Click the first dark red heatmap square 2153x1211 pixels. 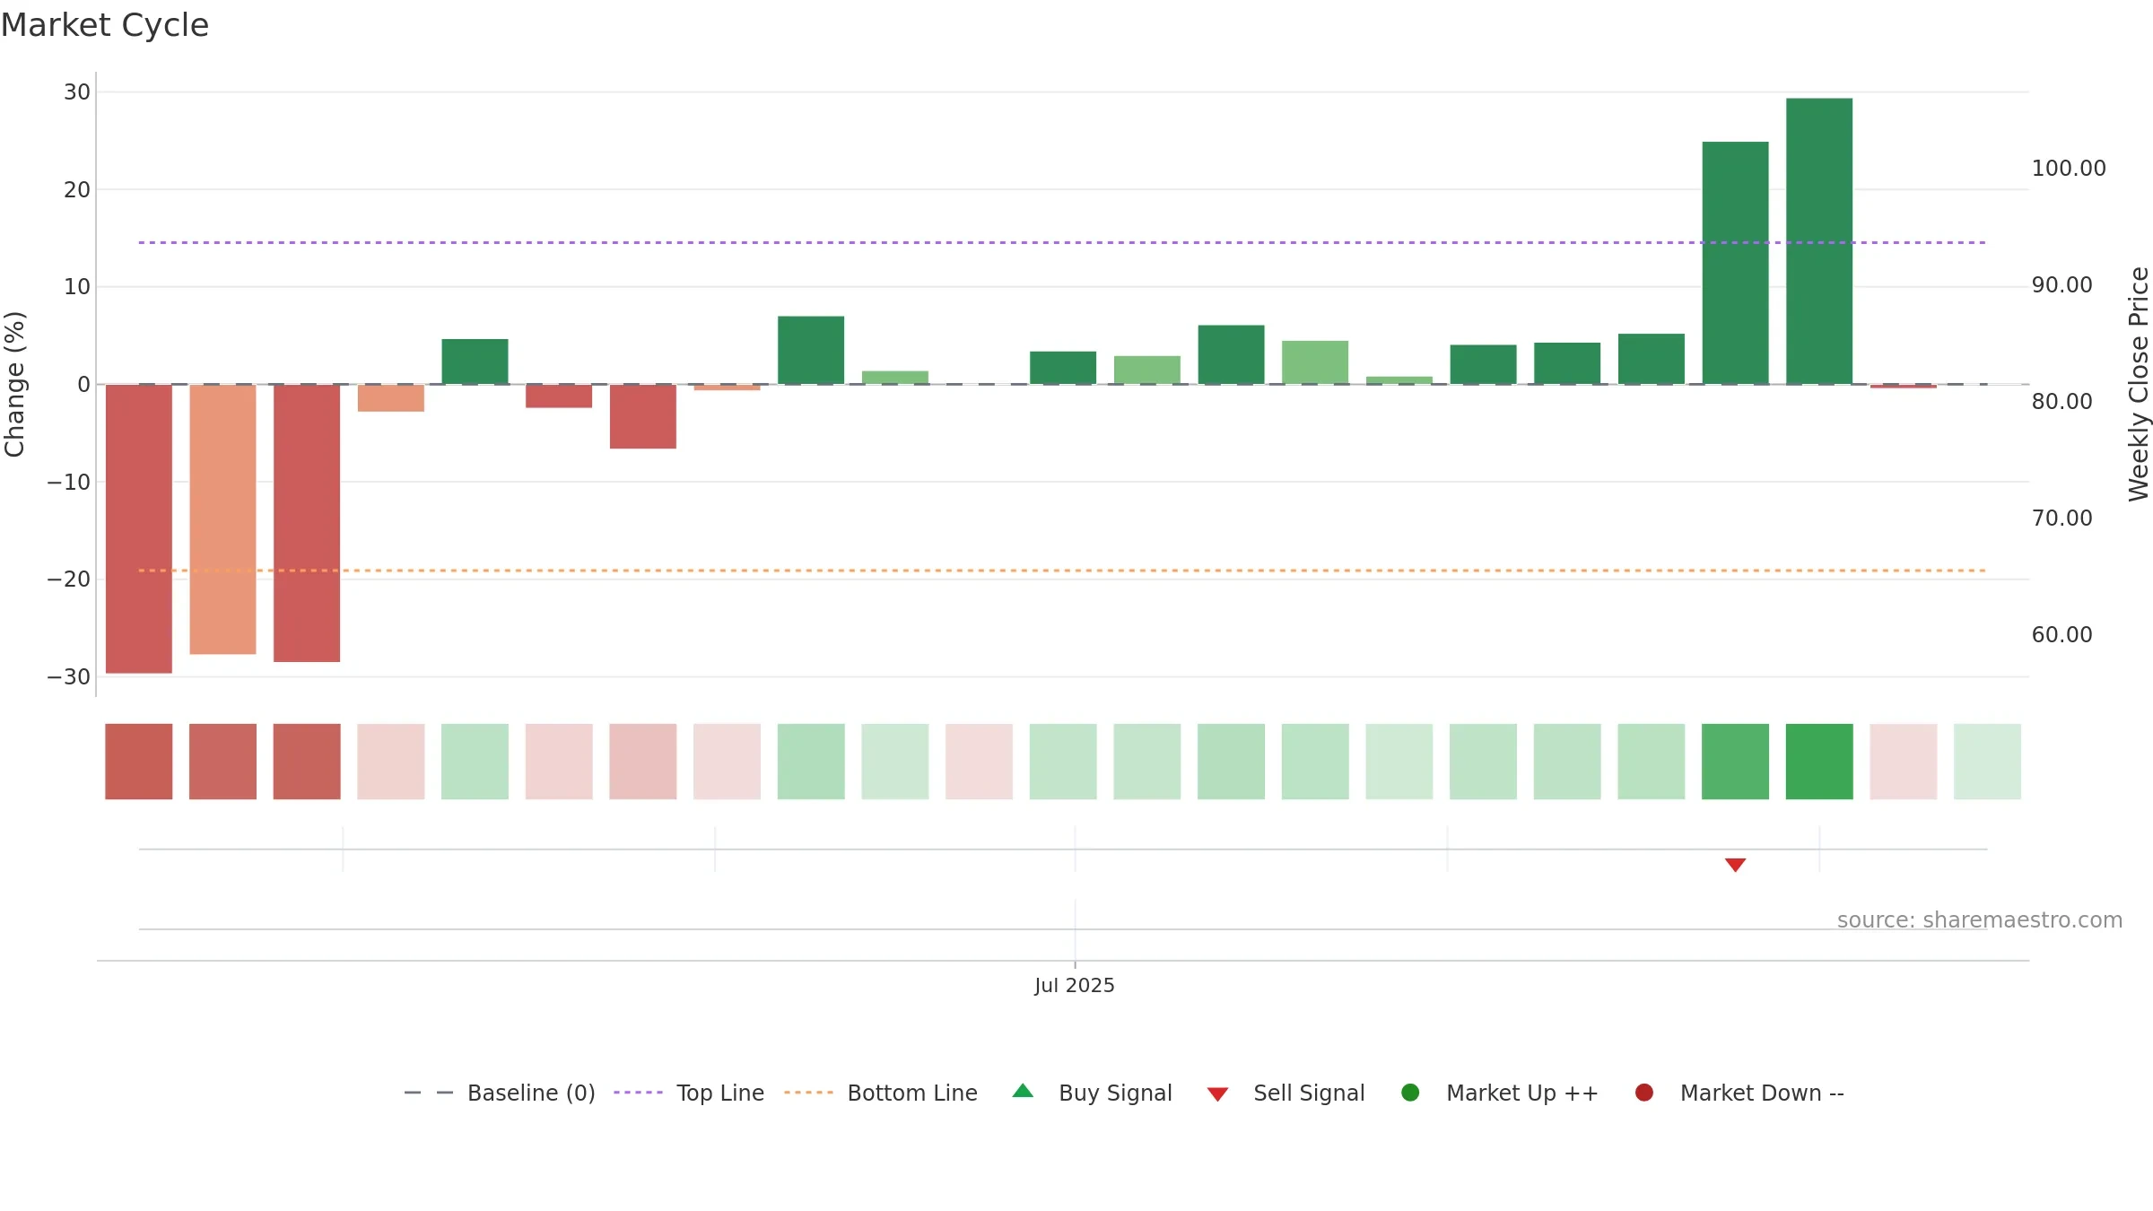[139, 762]
